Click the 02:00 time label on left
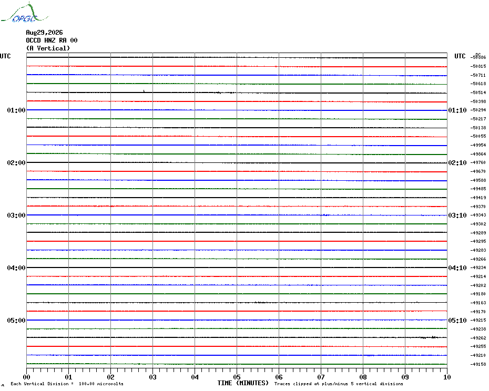Viewport: 489px width, 391px height. [x=16, y=163]
